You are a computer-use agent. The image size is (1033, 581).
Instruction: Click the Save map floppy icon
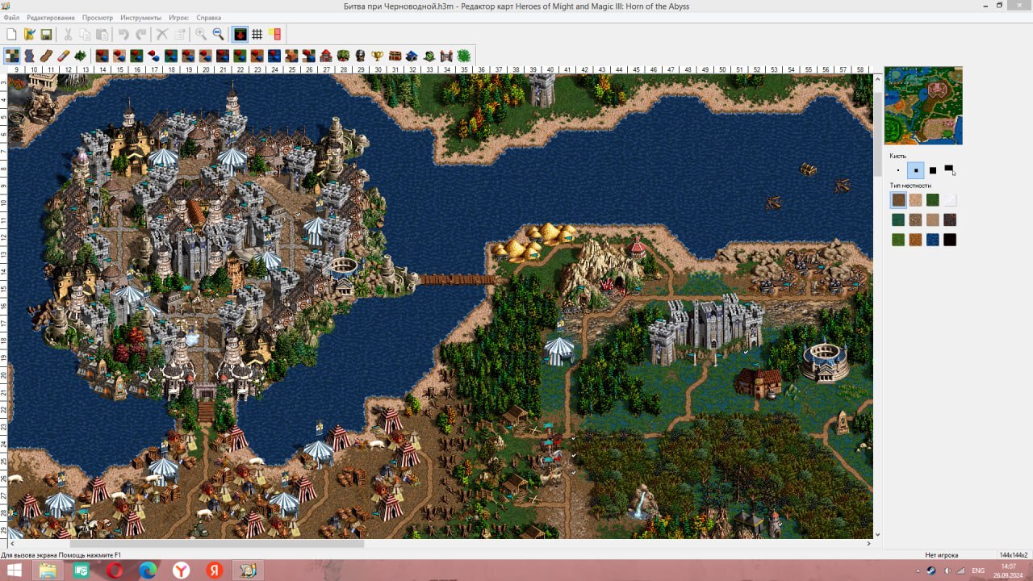point(46,34)
